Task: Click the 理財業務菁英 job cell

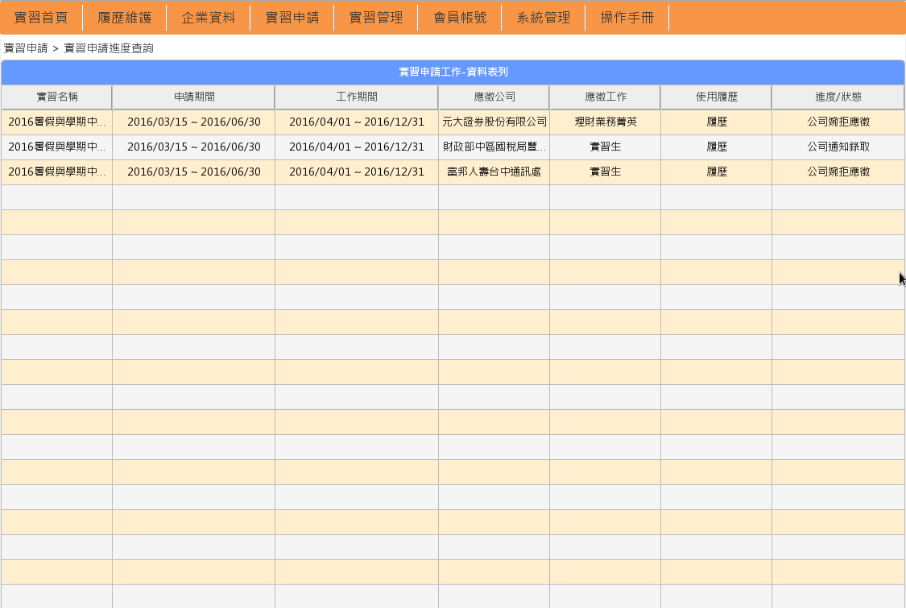Action: [x=606, y=122]
